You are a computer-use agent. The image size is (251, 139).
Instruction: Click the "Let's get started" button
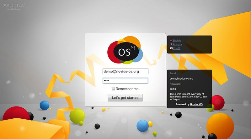(125, 98)
